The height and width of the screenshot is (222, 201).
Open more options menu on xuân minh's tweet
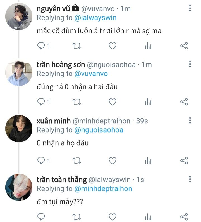pyautogui.click(x=190, y=121)
